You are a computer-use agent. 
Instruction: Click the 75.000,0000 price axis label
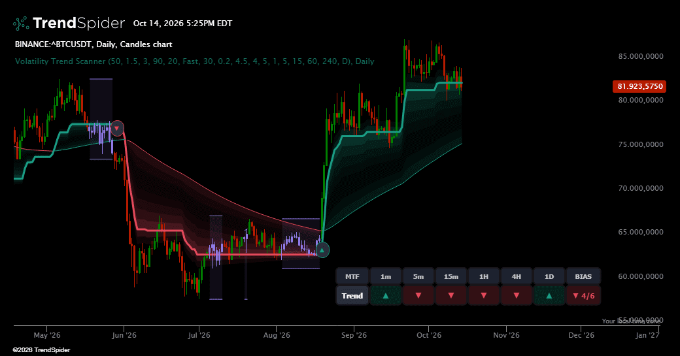pos(641,144)
